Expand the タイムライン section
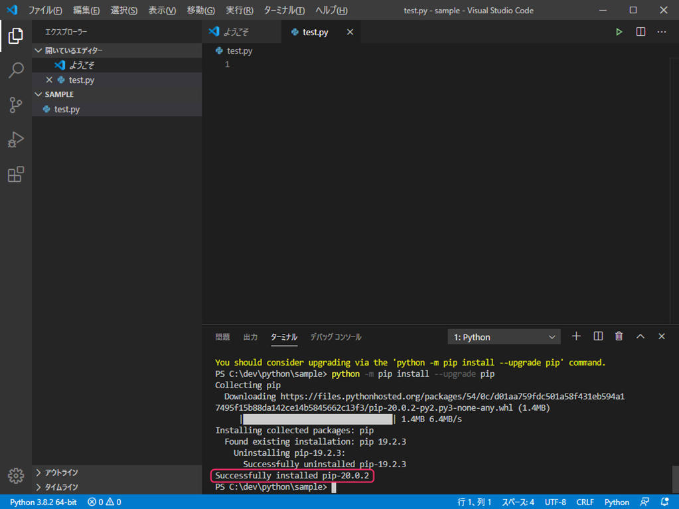 tap(117, 487)
